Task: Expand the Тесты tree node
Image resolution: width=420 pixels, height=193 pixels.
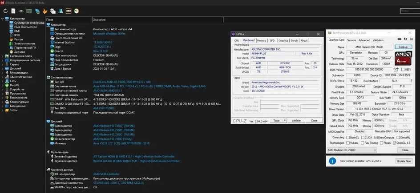Action: [2, 110]
